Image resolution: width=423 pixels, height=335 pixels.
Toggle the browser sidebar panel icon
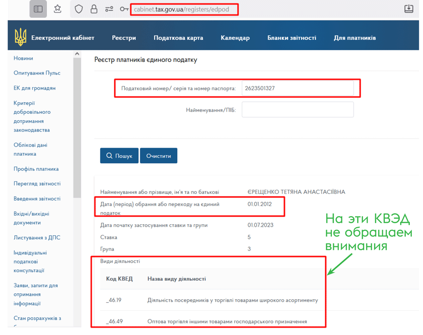pyautogui.click(x=38, y=9)
